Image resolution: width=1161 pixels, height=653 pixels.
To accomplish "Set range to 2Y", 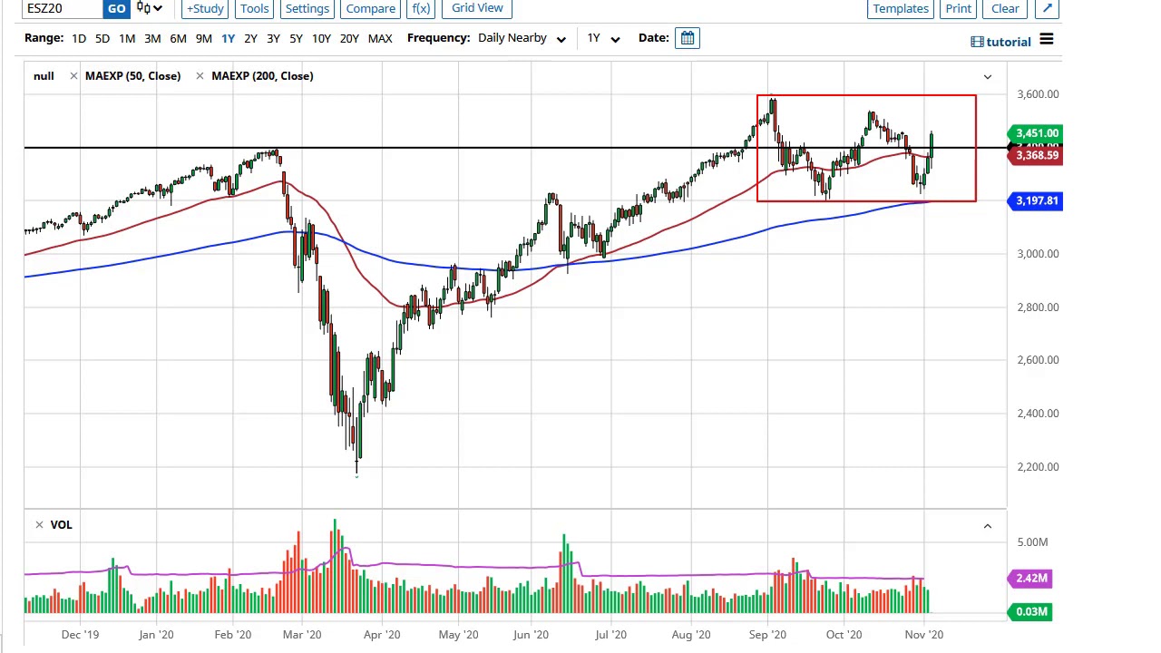I will tap(250, 38).
